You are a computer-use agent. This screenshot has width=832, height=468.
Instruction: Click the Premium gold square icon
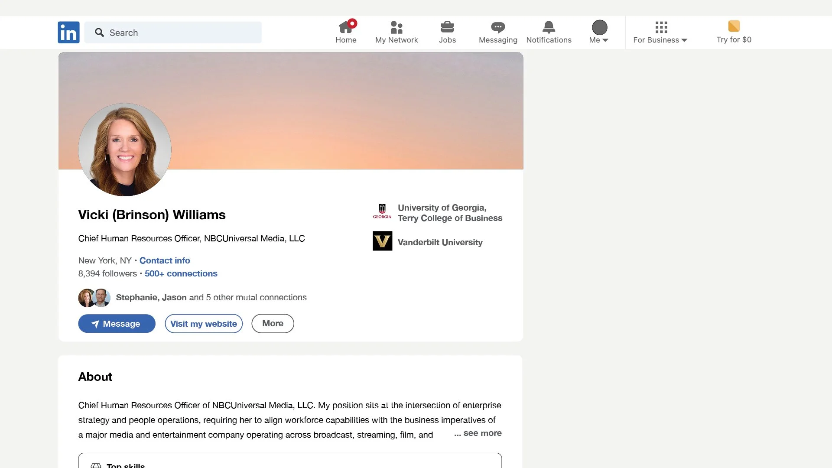734,26
